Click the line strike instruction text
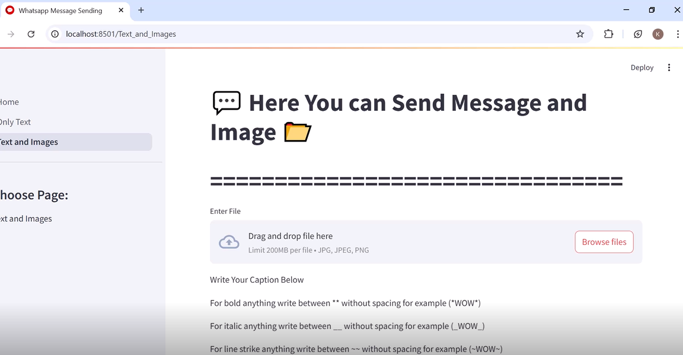 pos(356,349)
